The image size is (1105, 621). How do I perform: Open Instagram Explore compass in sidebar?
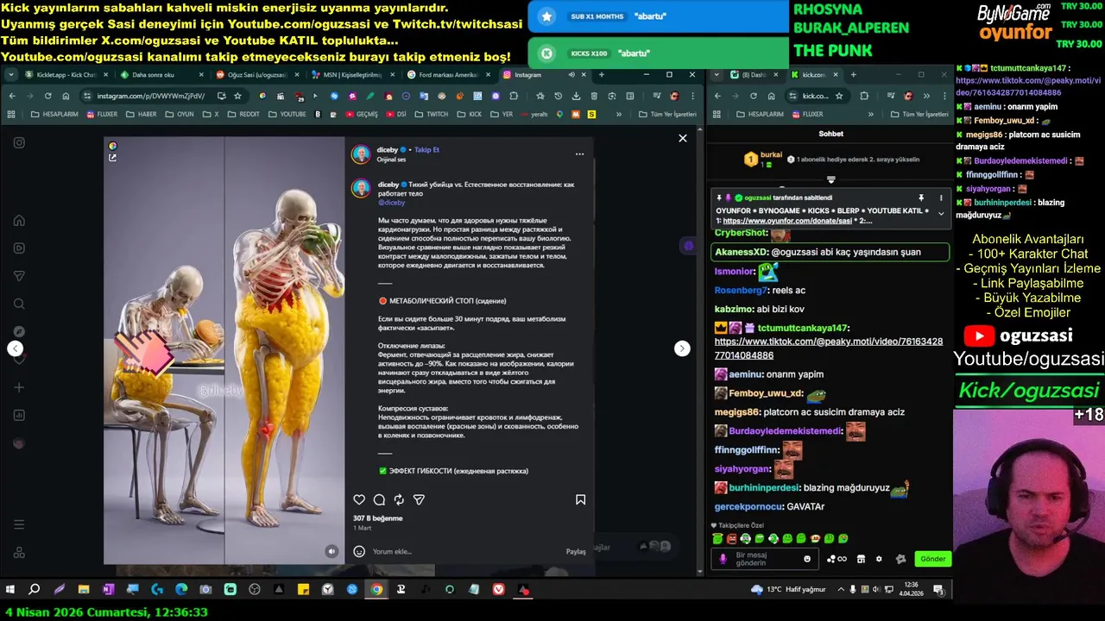19,331
